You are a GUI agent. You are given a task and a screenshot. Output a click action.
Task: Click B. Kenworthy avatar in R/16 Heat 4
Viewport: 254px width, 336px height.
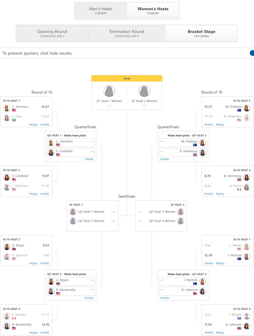click(x=7, y=326)
